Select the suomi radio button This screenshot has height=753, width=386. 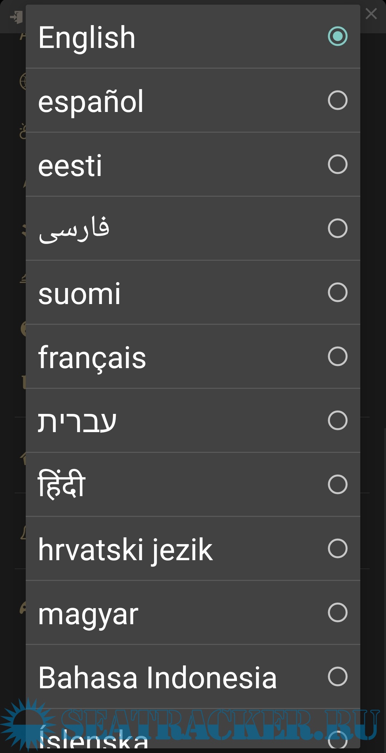[337, 292]
